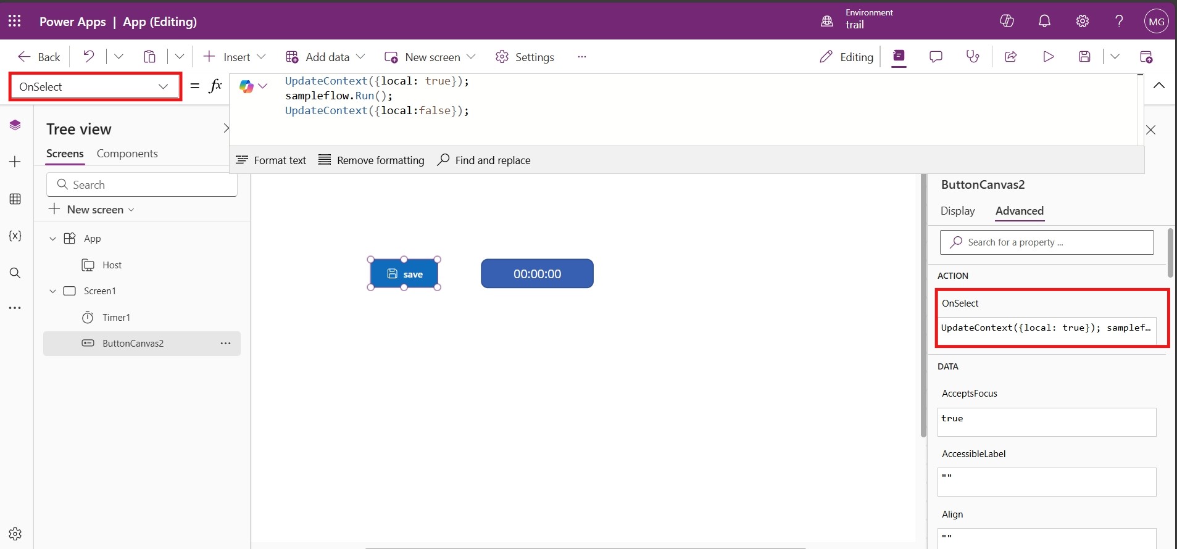Click the Copilot icon in formula bar
The image size is (1177, 549).
click(x=247, y=86)
